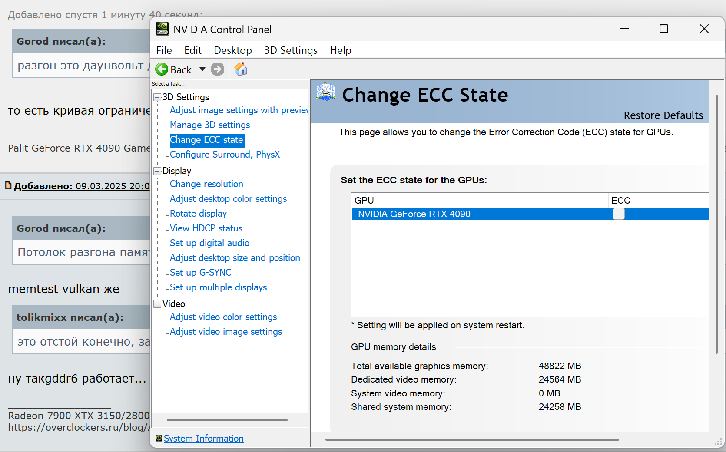Click the NVIDIA logo in title bar
This screenshot has width=726, height=452.
(162, 29)
